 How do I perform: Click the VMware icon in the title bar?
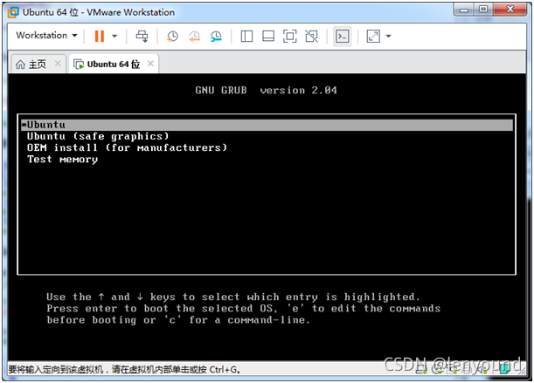click(13, 12)
